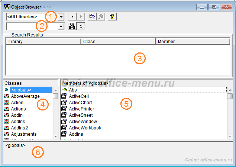Click the Object Browser title bar icon

(x=7, y=7)
